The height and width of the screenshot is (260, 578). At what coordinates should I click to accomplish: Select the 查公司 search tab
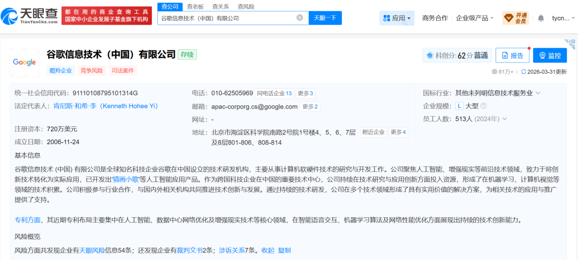coord(170,6)
